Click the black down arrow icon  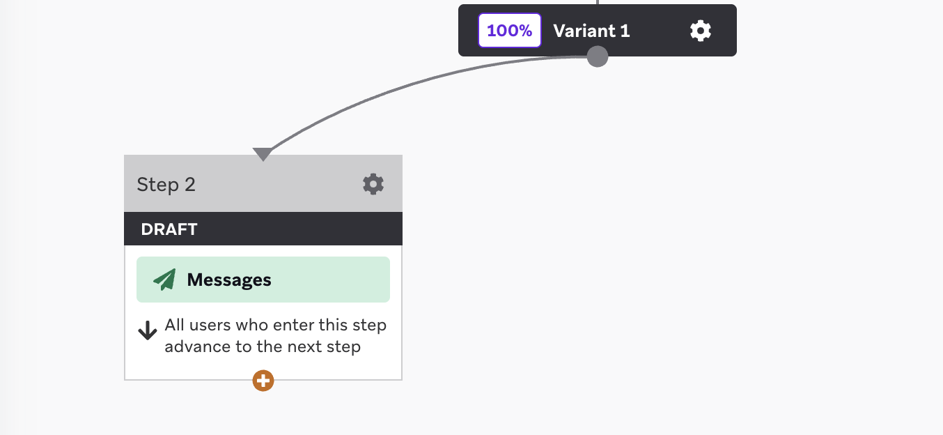147,330
